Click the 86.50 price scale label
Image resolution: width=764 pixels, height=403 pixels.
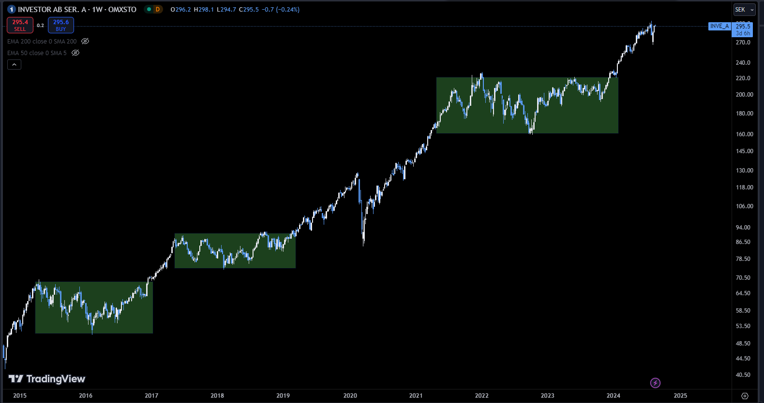point(743,242)
